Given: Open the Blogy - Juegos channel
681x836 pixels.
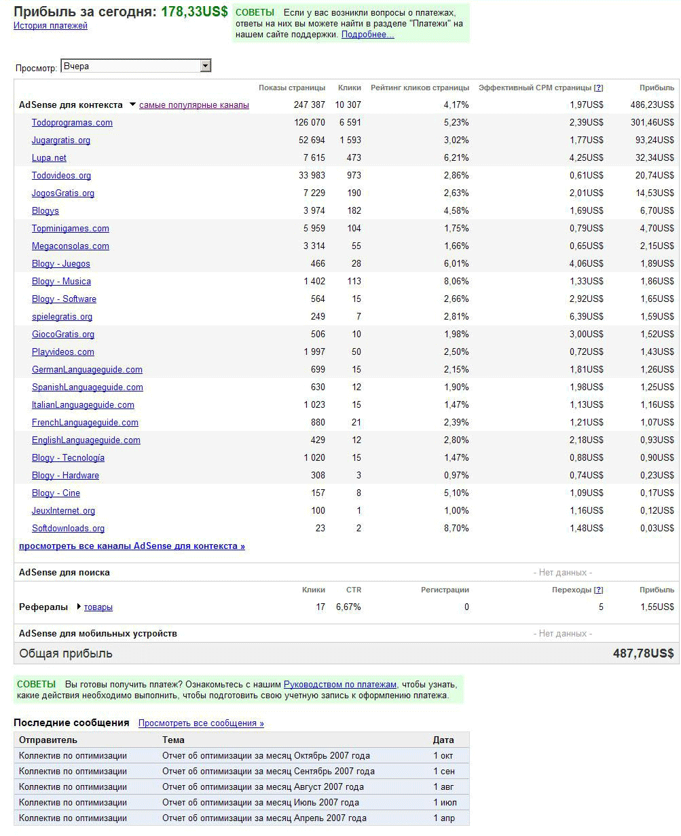Looking at the screenshot, I should point(61,264).
